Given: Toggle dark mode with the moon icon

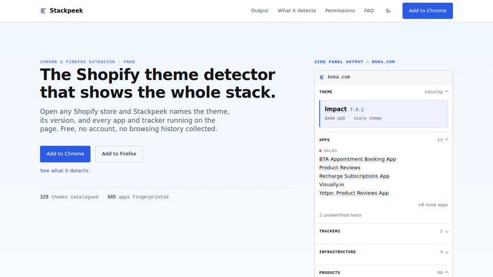Looking at the screenshot, I should coord(388,11).
